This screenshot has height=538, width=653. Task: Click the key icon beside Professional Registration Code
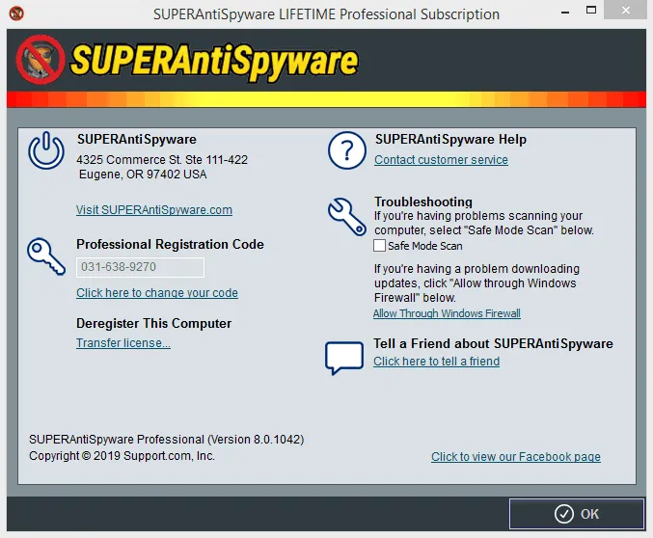pos(46,256)
